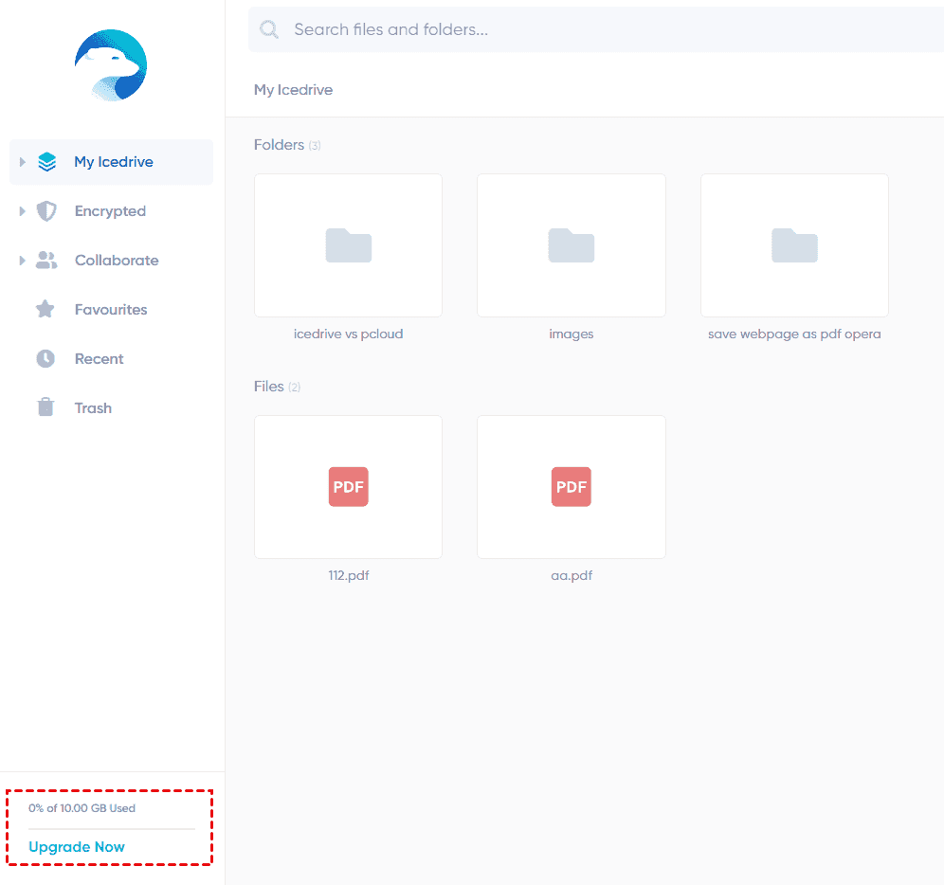Go to My Icedrive in sidebar

point(112,163)
